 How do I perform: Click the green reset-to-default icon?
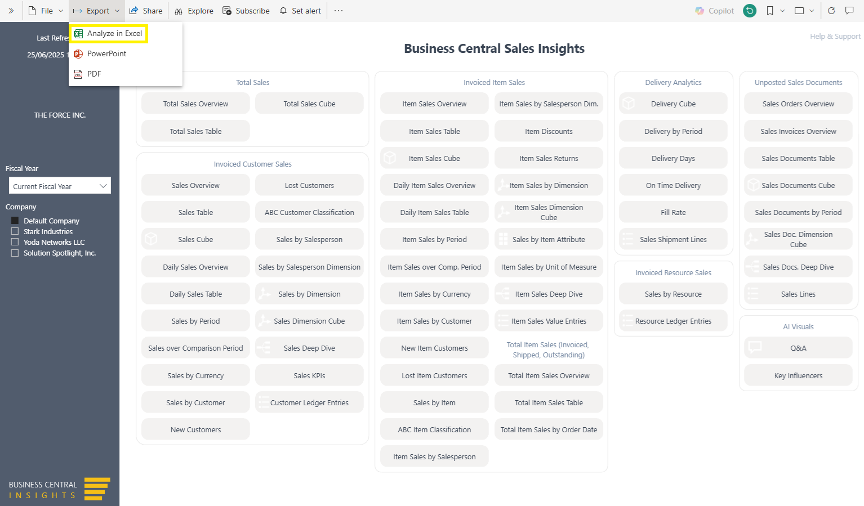click(750, 11)
